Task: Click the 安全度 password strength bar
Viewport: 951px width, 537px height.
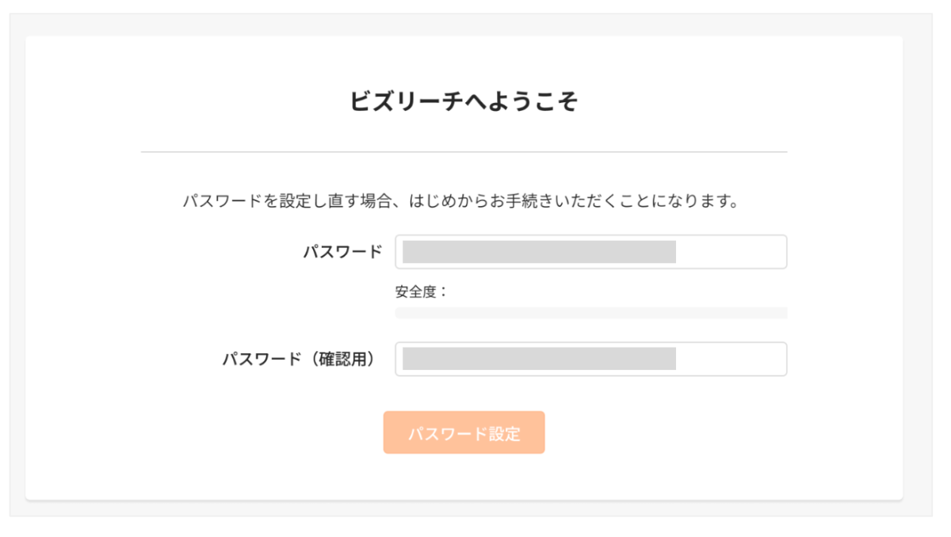Action: (x=590, y=313)
